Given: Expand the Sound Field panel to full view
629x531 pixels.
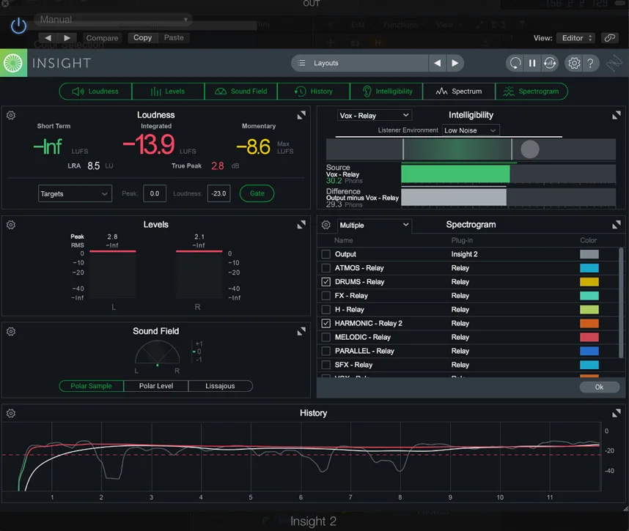Looking at the screenshot, I should (301, 331).
